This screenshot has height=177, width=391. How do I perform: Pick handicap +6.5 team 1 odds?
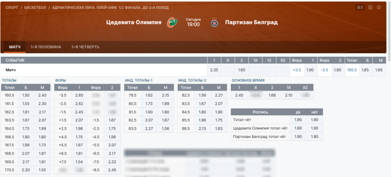click(x=79, y=154)
